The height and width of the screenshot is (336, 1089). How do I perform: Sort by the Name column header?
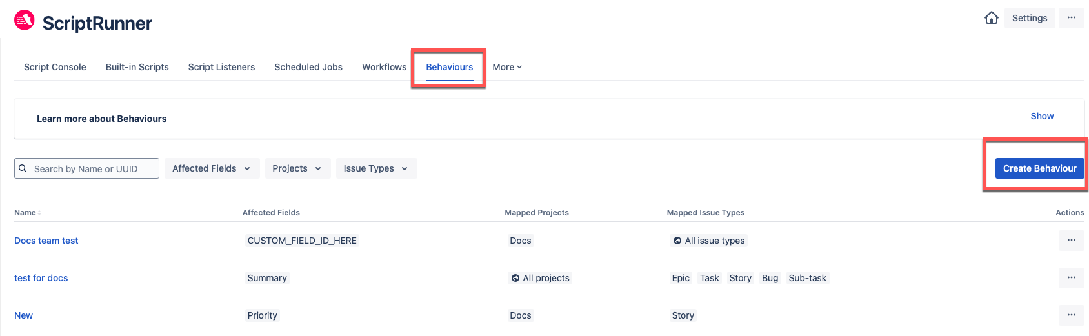point(27,213)
